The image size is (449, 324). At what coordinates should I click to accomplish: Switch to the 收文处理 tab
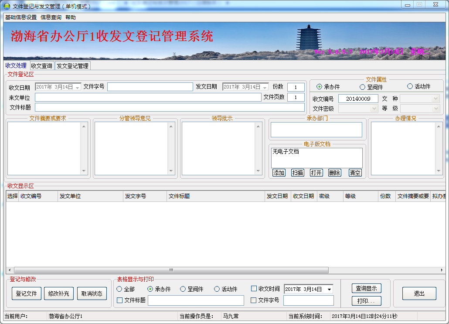click(x=16, y=65)
